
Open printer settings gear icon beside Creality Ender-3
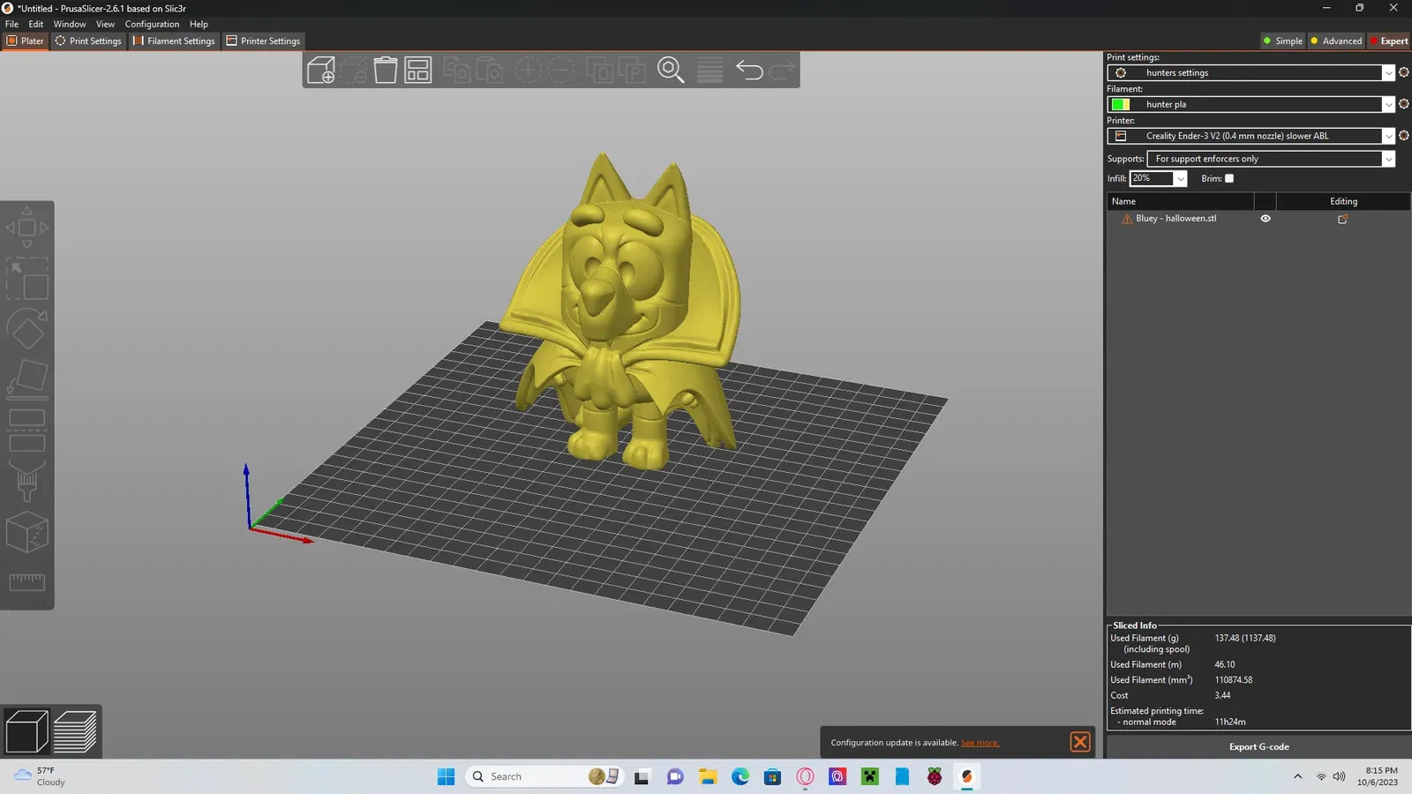[x=1403, y=136]
